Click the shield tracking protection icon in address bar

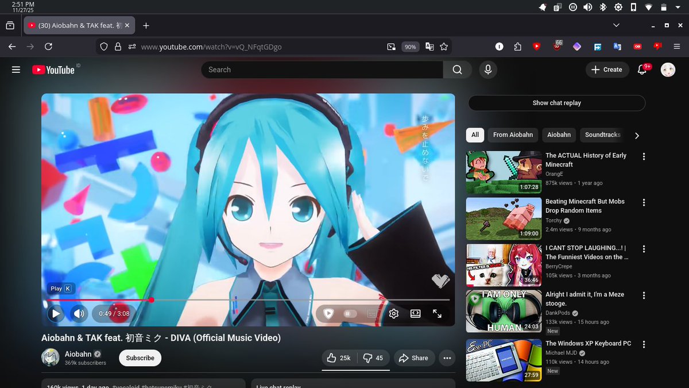point(103,47)
